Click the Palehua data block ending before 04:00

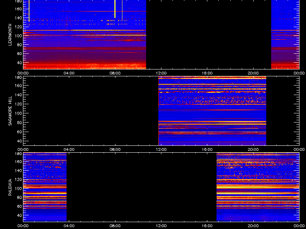pyautogui.click(x=45, y=187)
